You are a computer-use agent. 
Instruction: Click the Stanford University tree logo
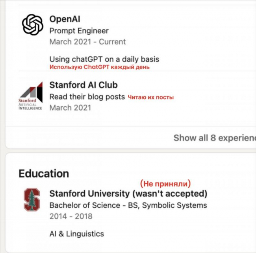tap(32, 199)
